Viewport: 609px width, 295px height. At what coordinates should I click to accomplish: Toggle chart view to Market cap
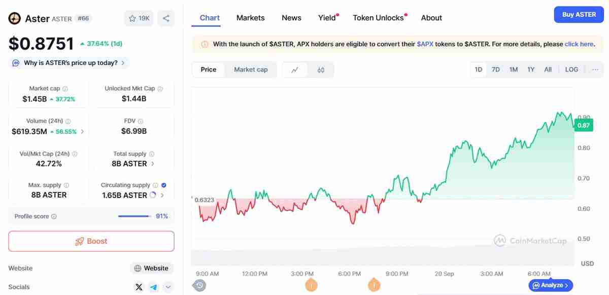[251, 70]
